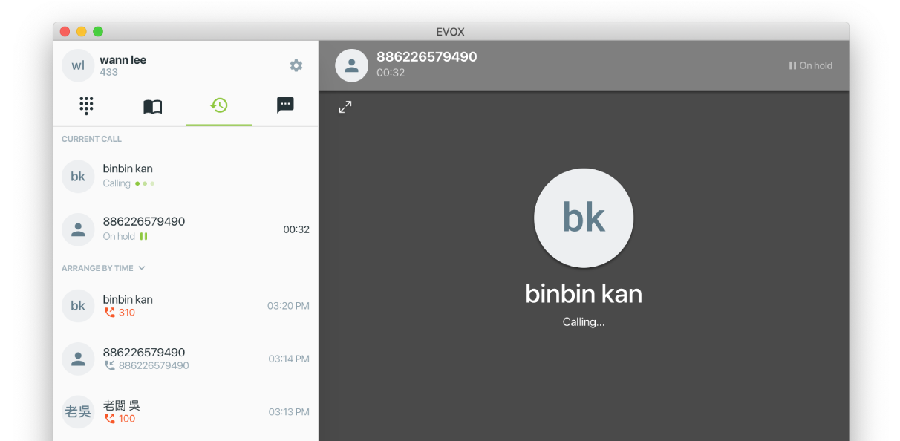Click person avatar of on-hold call row
Image resolution: width=900 pixels, height=441 pixels.
78,229
